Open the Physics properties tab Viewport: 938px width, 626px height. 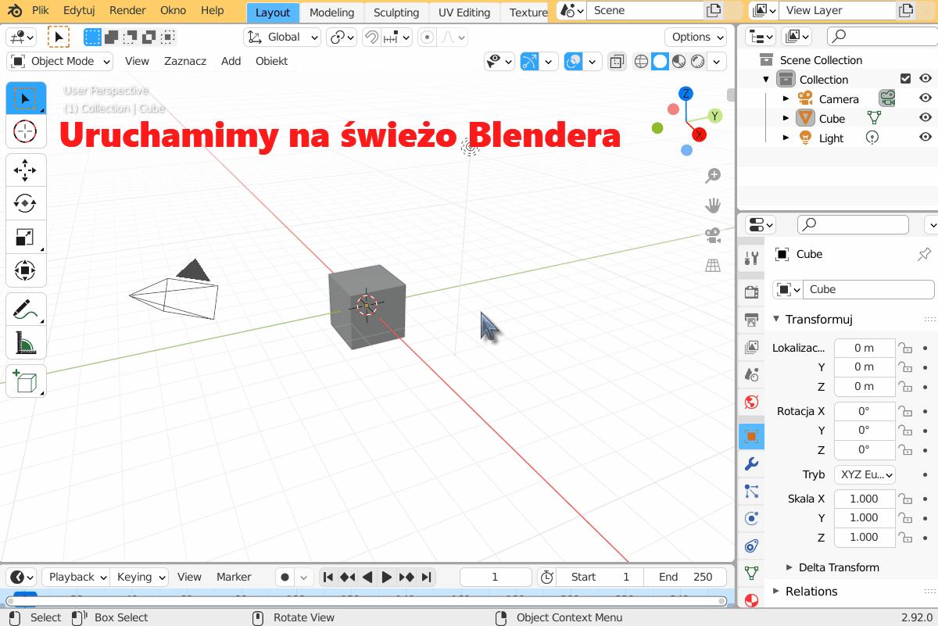(751, 518)
